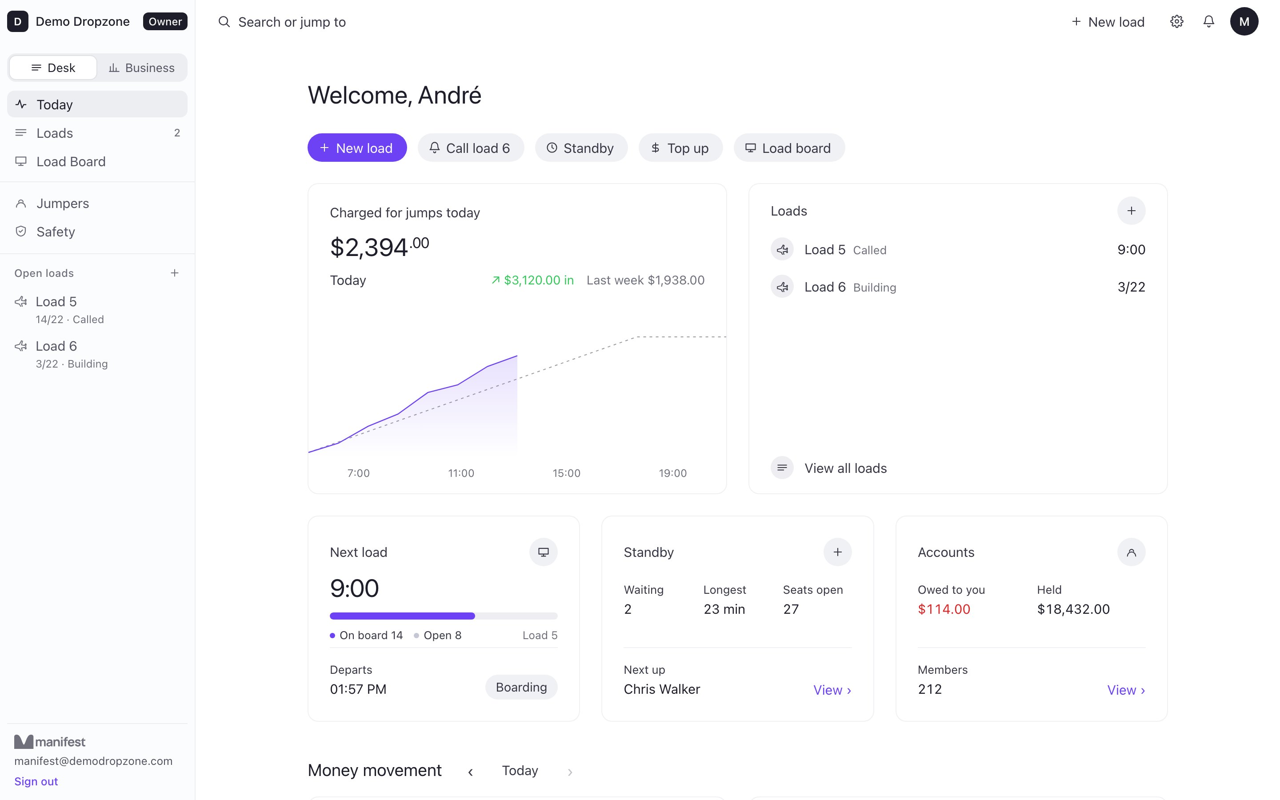This screenshot has width=1280, height=800.
Task: Open Jumpers in the sidebar
Action: (97, 203)
